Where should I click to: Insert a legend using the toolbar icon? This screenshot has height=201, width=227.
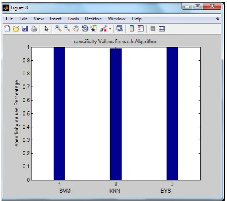pos(141,28)
